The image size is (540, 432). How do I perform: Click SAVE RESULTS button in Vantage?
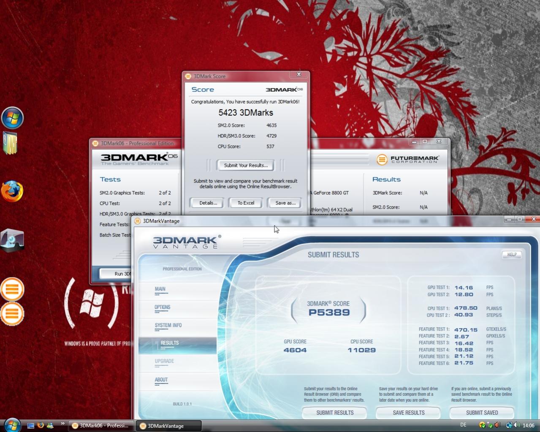click(x=408, y=413)
